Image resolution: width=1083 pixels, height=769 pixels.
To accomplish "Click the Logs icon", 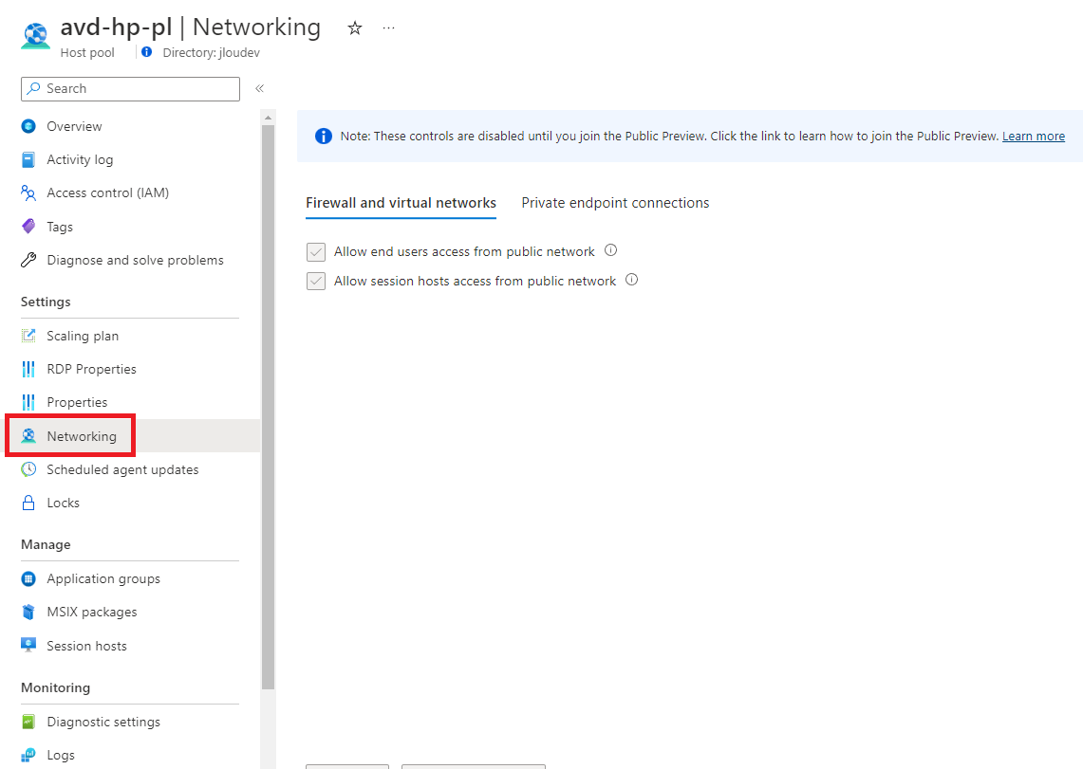I will pos(28,755).
